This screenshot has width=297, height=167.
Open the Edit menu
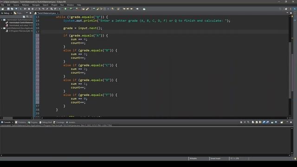pos(8,5)
